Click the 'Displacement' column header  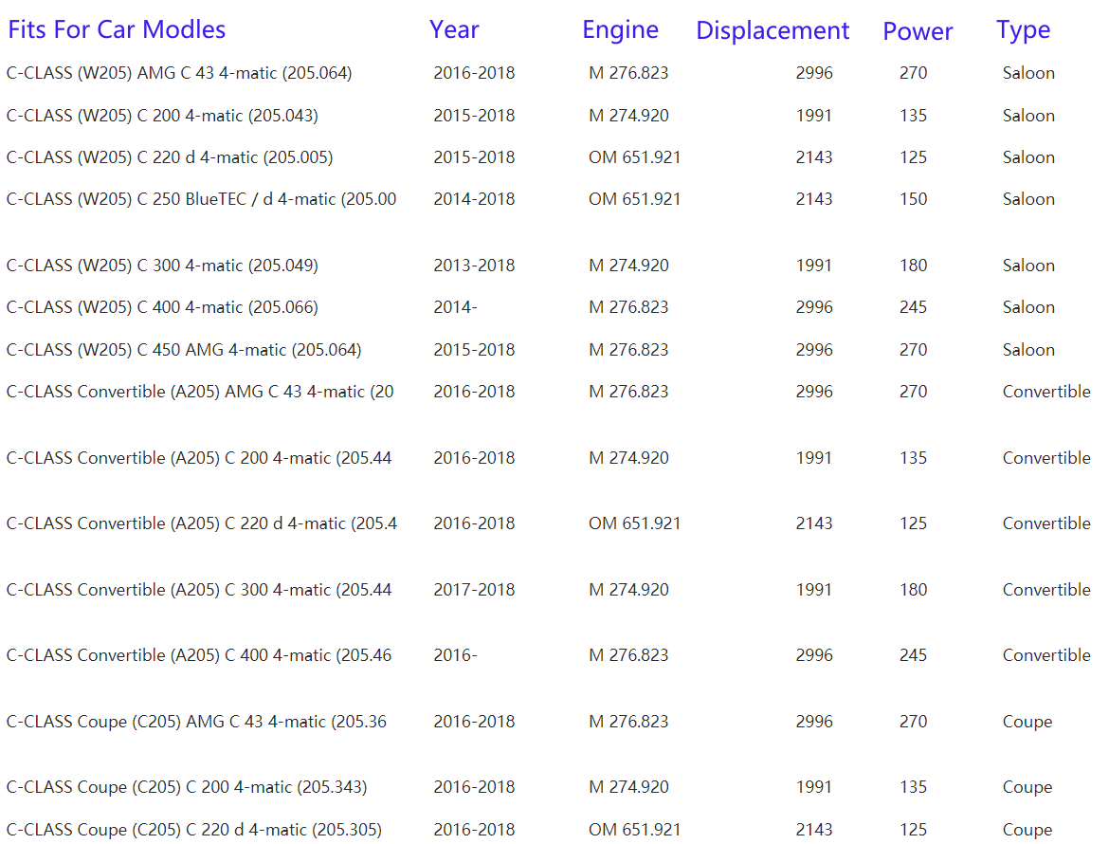click(773, 30)
